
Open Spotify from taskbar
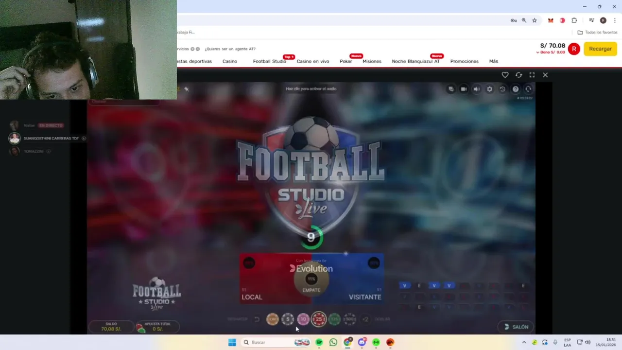pyautogui.click(x=319, y=342)
